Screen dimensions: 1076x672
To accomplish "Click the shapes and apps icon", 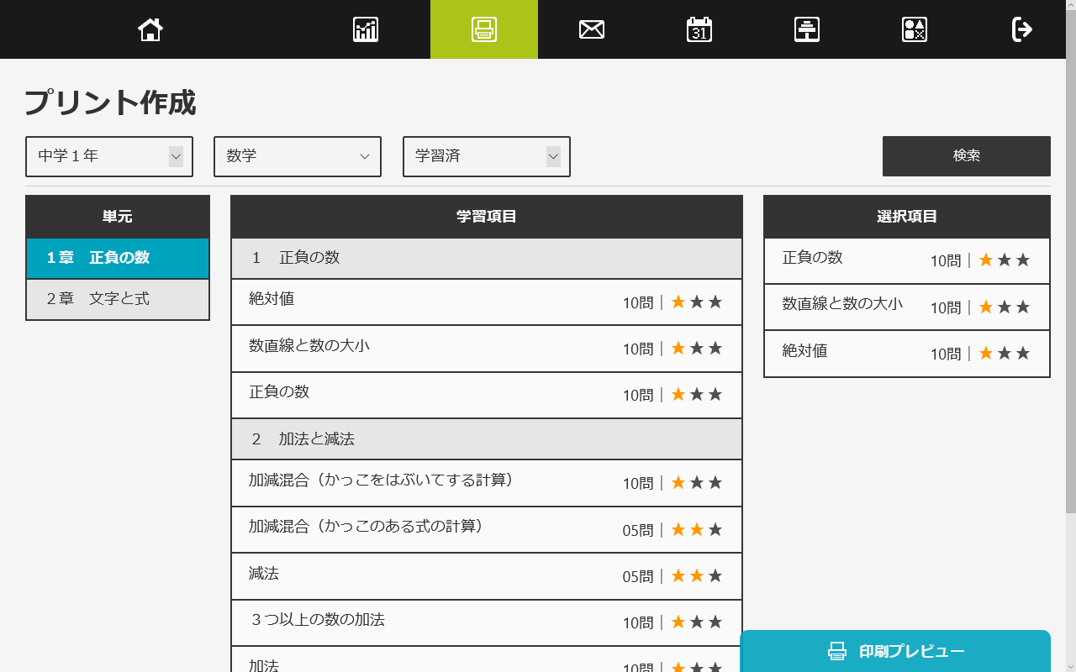I will coord(915,29).
